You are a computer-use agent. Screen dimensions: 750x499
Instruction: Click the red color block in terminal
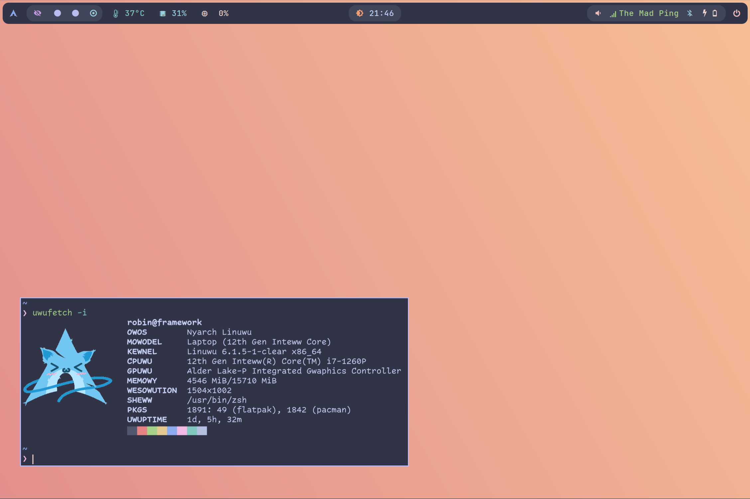coord(142,431)
